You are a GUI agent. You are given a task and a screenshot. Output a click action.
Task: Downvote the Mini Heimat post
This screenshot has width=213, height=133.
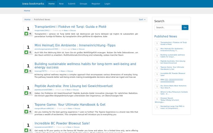pyautogui.click(x=30, y=52)
